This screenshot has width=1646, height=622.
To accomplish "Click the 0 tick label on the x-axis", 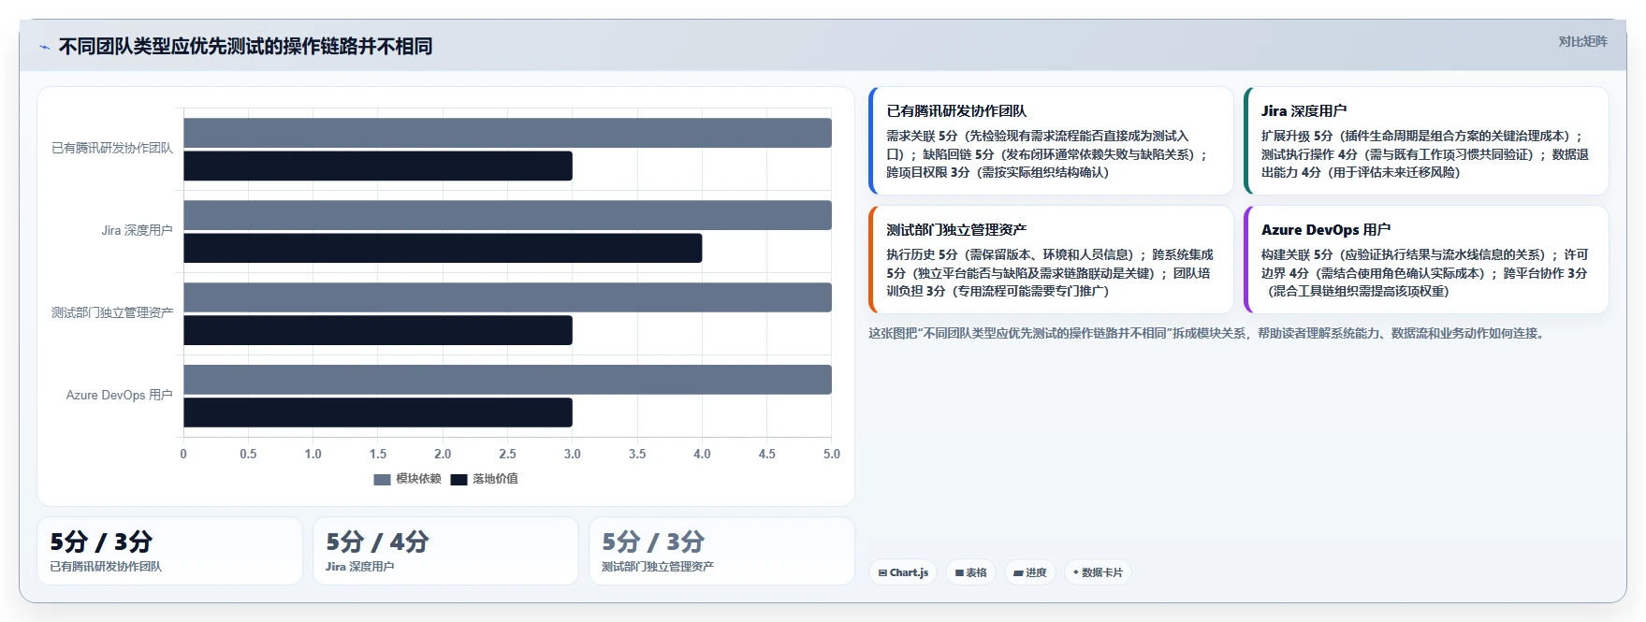I will pos(183,454).
